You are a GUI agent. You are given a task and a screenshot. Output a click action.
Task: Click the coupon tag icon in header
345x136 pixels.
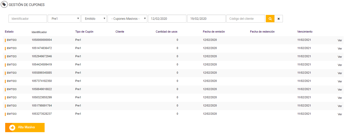4,4
